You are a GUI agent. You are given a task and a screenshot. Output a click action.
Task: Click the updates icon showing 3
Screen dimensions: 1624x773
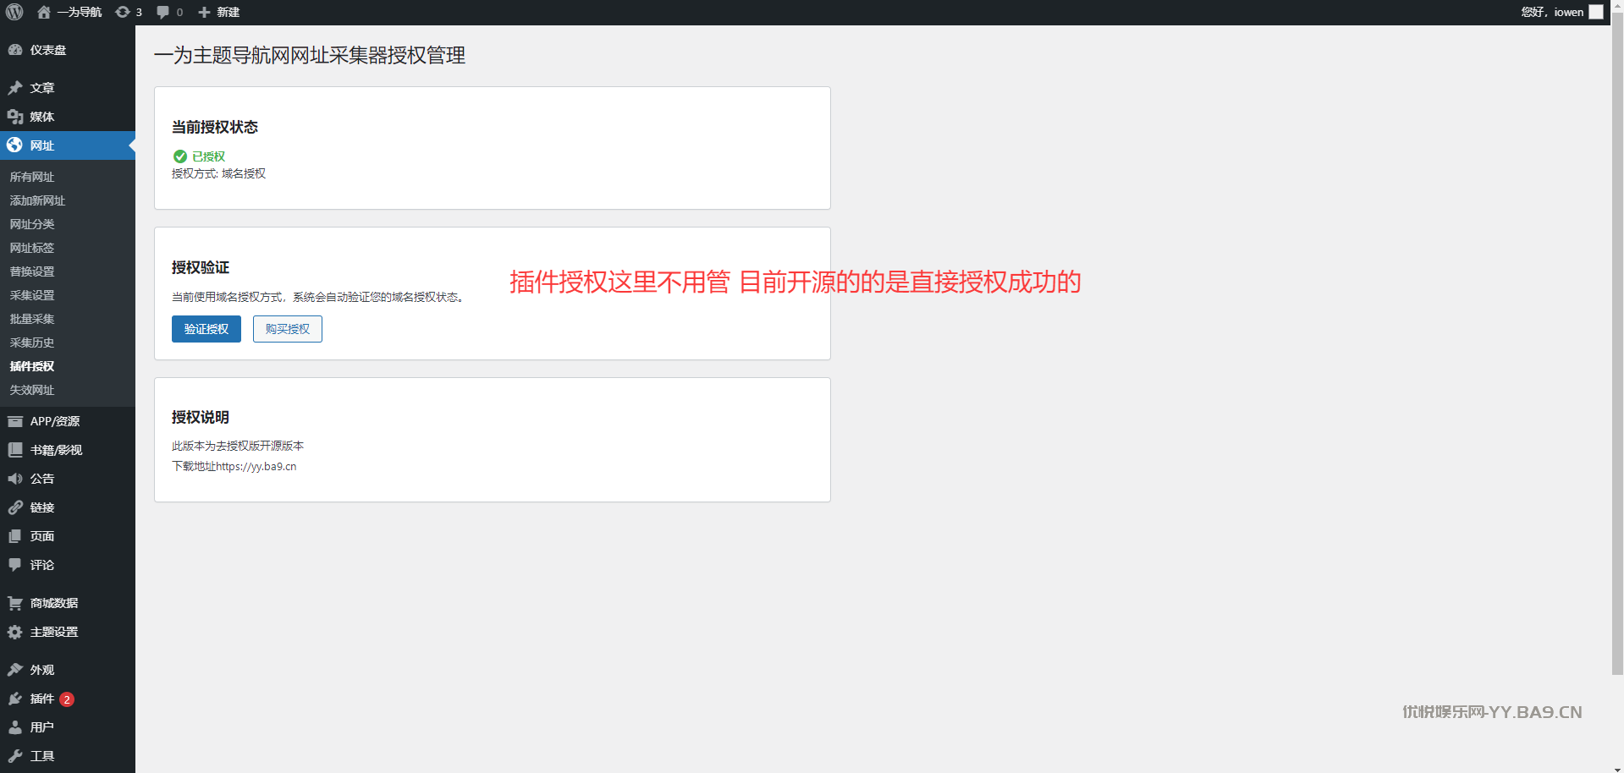(123, 12)
